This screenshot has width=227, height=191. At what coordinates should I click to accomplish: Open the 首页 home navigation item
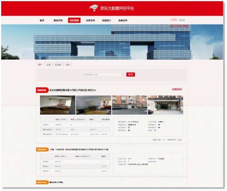pyautogui.click(x=42, y=20)
